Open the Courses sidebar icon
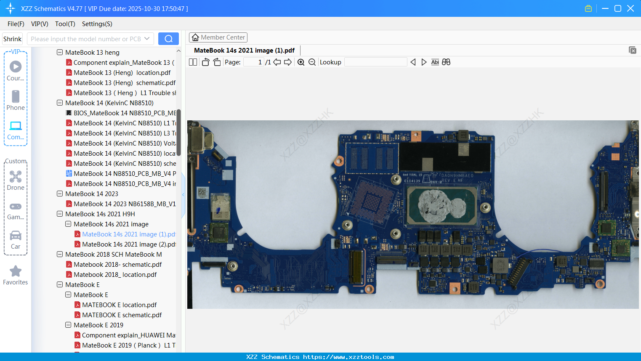The image size is (641, 361). point(16,71)
